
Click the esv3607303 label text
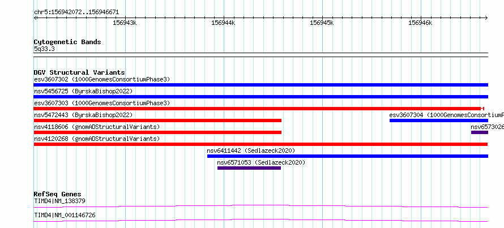(102, 103)
